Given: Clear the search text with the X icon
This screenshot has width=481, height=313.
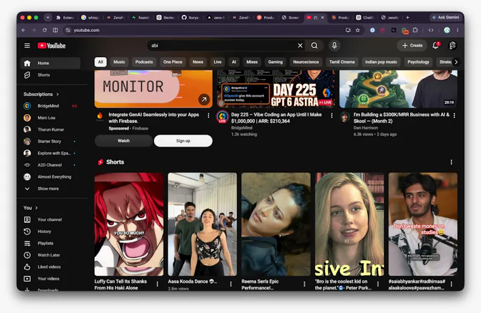Looking at the screenshot, I should (300, 46).
